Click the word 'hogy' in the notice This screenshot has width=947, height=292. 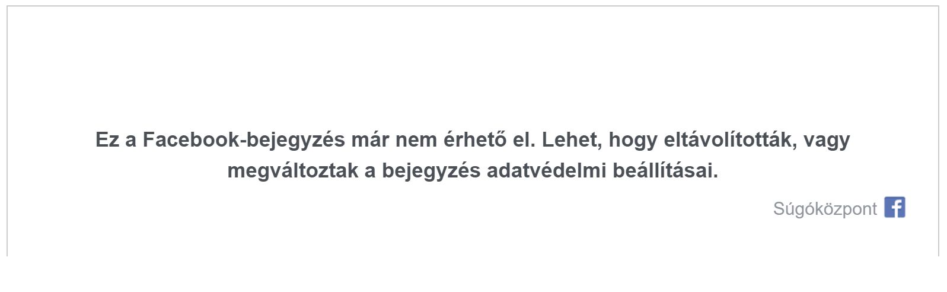tap(633, 141)
